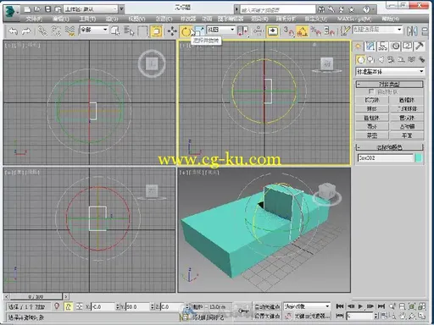Collapse the Name and Color rollout

point(389,147)
